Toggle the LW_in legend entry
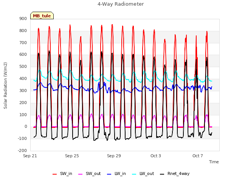The image size is (242, 181). [x=116, y=173]
